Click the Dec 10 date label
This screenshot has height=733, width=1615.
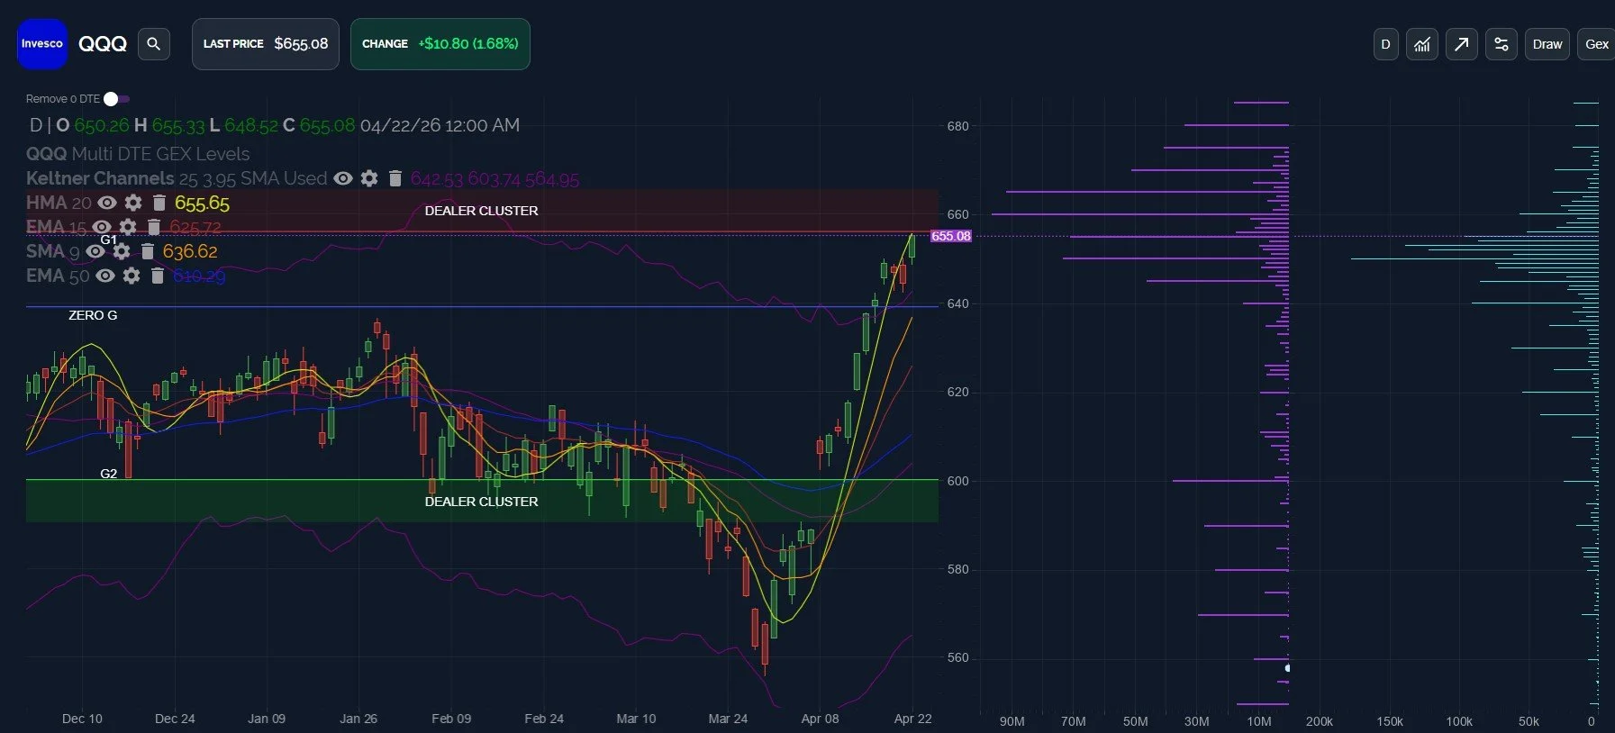click(x=82, y=719)
